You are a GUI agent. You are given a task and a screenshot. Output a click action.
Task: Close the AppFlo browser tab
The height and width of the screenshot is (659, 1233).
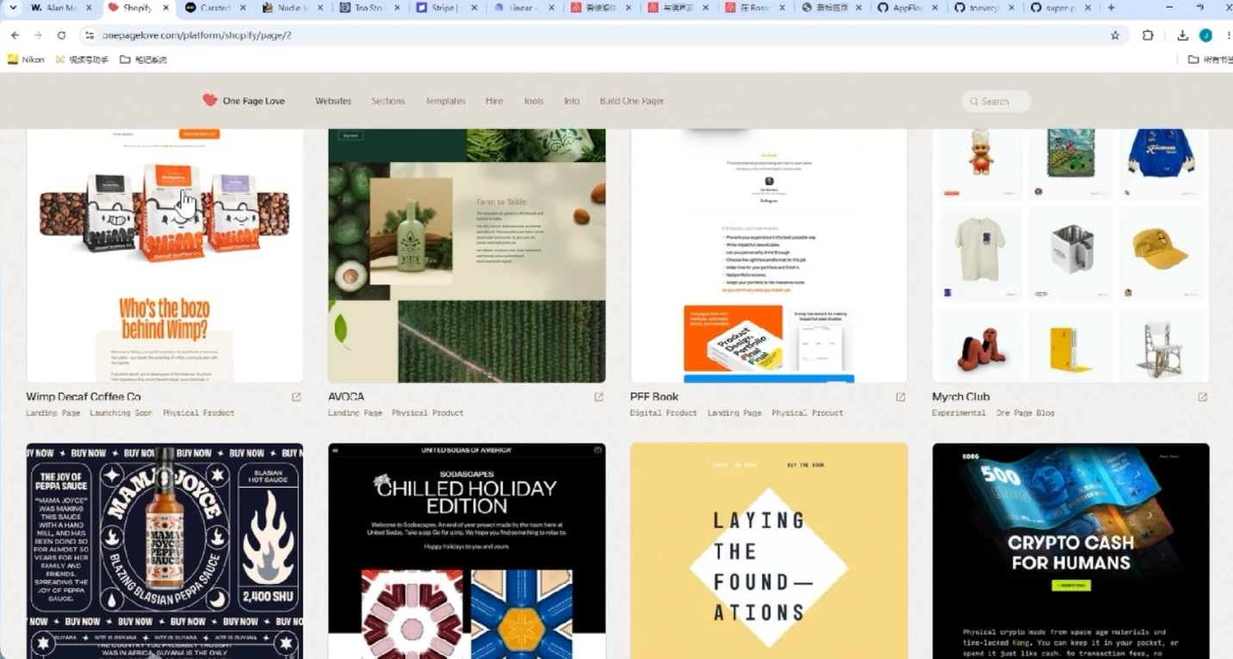click(x=934, y=8)
